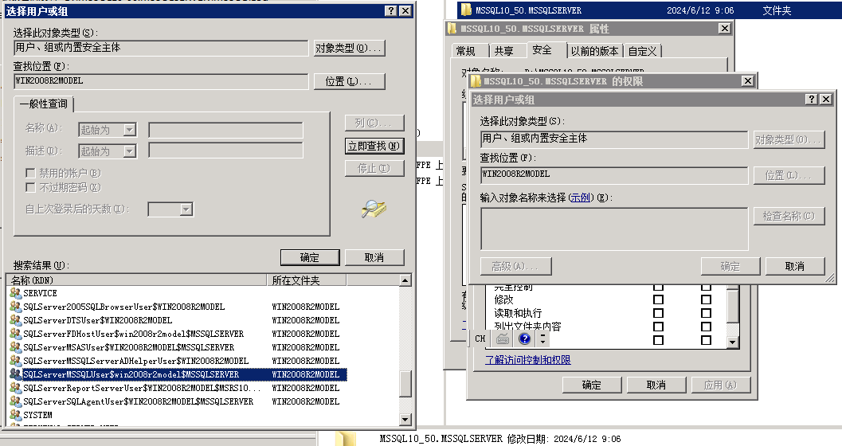Click the help question-mark in the left 选择用户或组 dialog

point(391,10)
